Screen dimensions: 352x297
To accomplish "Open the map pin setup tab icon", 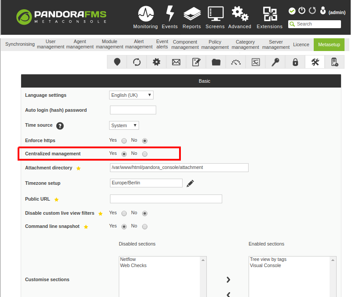I will coord(117,62).
